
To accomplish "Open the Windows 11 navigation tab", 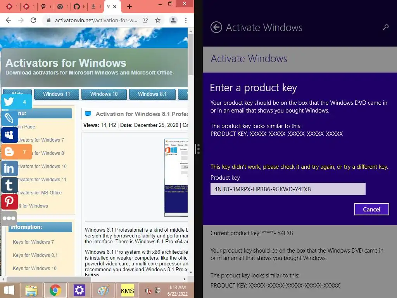I will point(57,94).
